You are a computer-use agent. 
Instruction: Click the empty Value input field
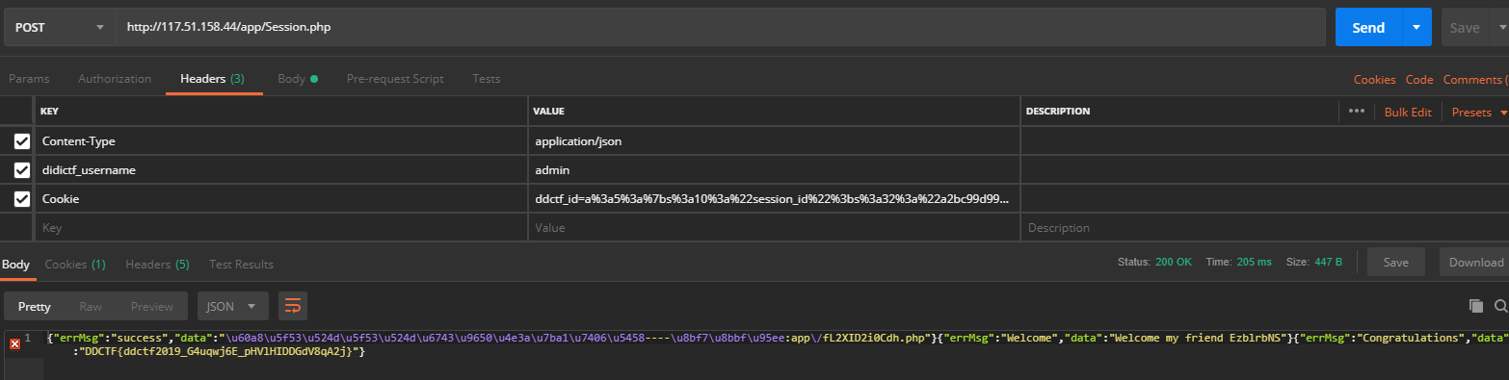tap(774, 228)
